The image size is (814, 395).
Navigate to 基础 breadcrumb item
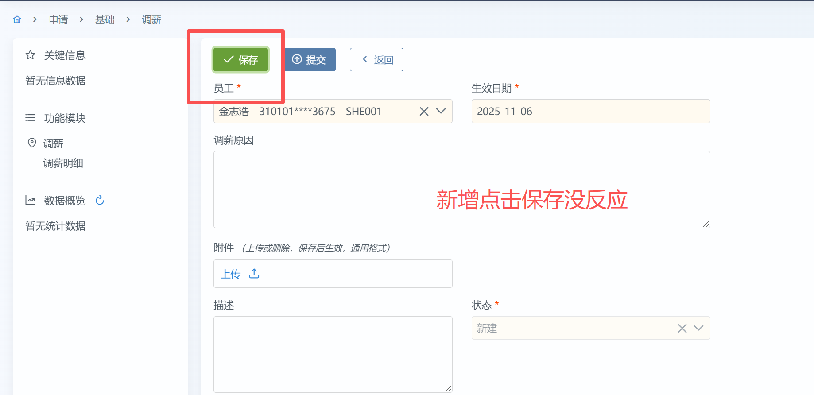(x=105, y=20)
